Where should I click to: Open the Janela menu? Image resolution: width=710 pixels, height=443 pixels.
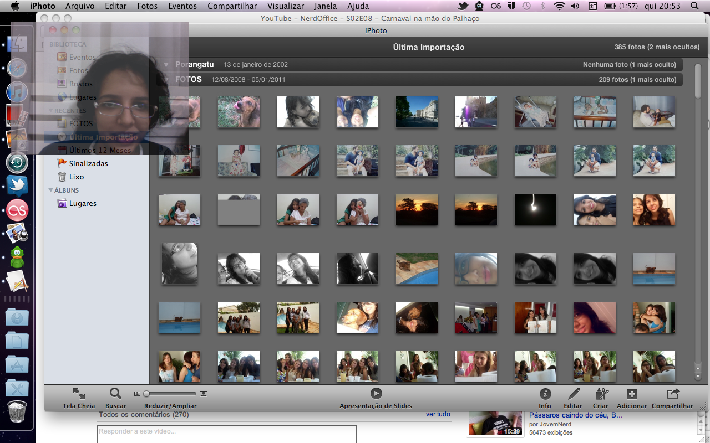[x=325, y=6]
